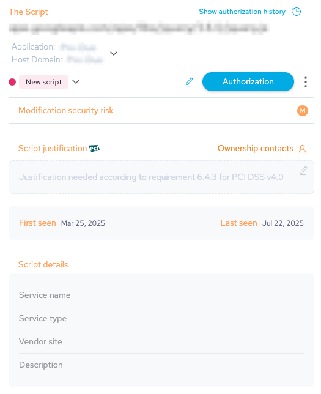Image resolution: width=321 pixels, height=394 pixels.
Task: Click the Vendor site row
Action: tap(161, 342)
